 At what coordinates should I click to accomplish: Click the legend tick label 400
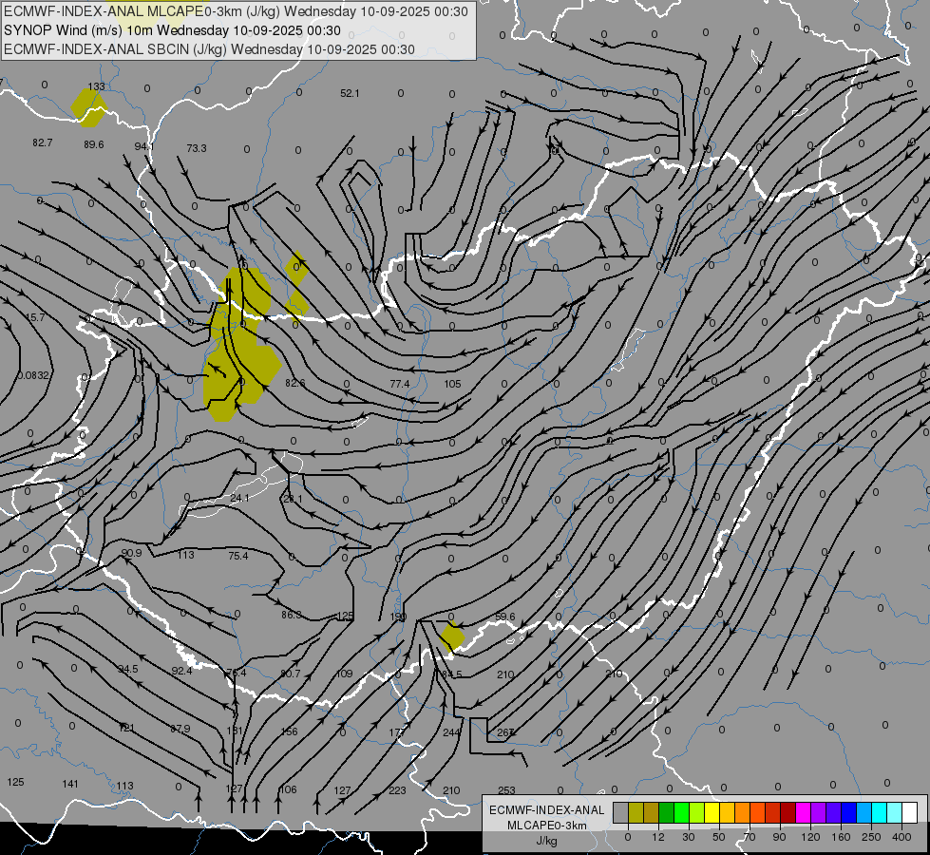[x=902, y=837]
